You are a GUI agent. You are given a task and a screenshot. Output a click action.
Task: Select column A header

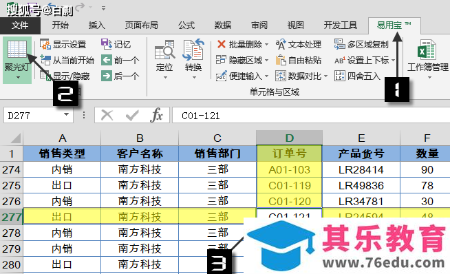point(63,138)
